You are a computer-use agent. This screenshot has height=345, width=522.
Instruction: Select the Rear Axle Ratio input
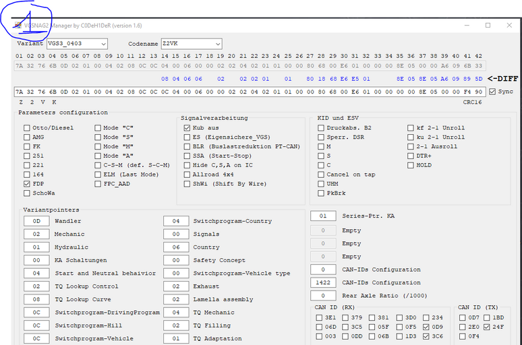coord(322,296)
